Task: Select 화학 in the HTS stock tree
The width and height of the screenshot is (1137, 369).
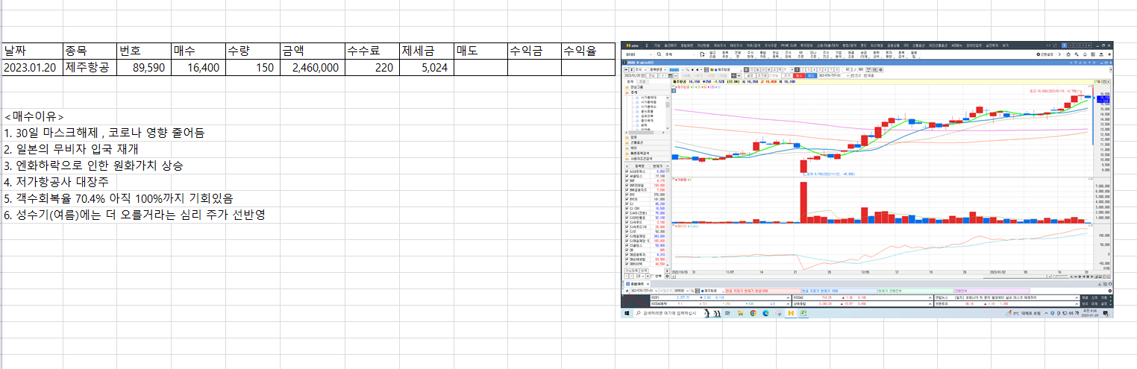Action: point(642,125)
